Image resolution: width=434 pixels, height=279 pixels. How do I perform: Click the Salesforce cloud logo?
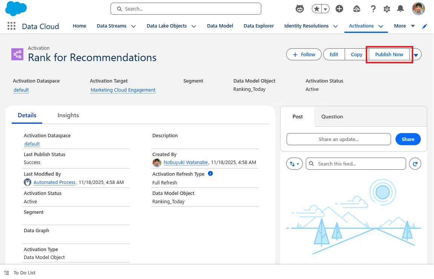point(16,9)
